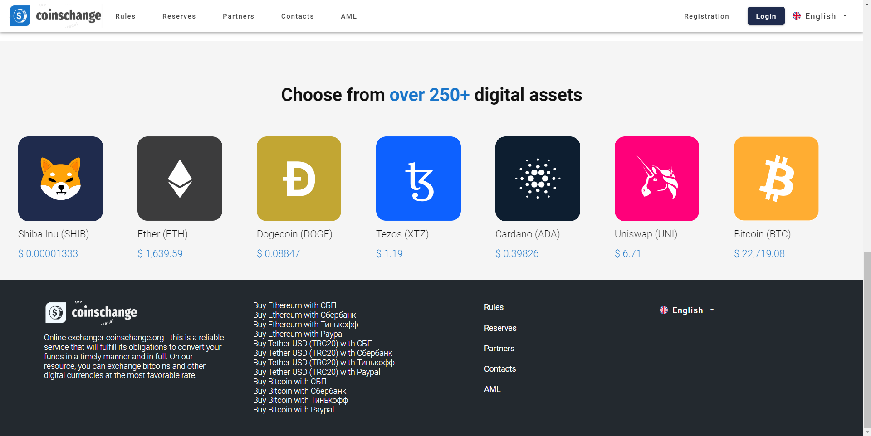This screenshot has width=871, height=436.
Task: Open footer link Buy Ethereum with Сбербанк
Action: click(x=304, y=315)
